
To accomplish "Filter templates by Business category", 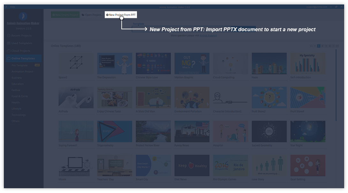I will 17,78.
